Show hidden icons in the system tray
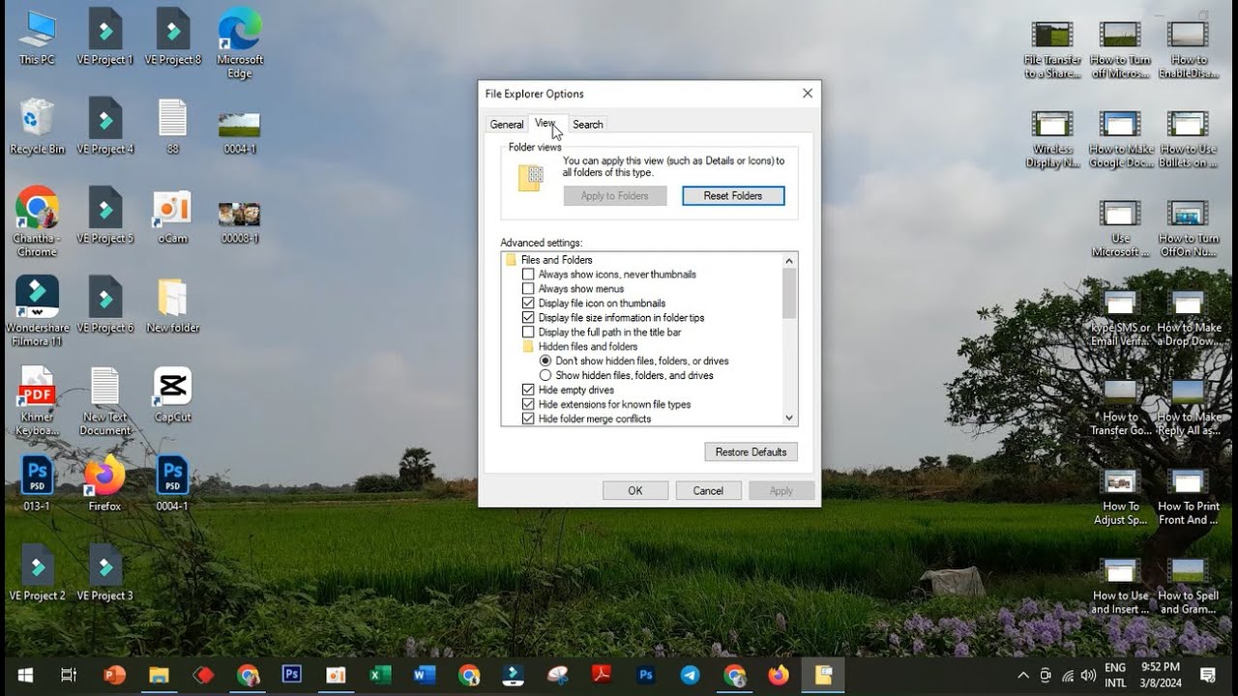 pyautogui.click(x=1023, y=676)
